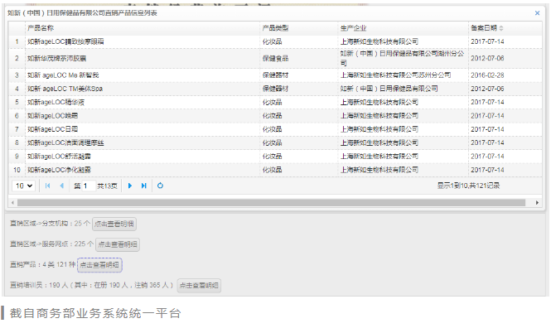The image size is (551, 333).
Task: View details for 直销产品 121 种
Action: [x=99, y=265]
